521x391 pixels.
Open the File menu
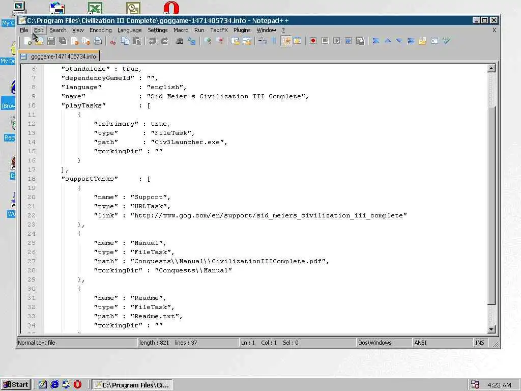pyautogui.click(x=24, y=30)
